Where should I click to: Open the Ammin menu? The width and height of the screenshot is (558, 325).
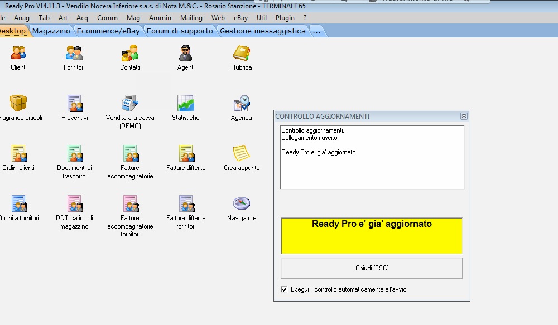[160, 18]
